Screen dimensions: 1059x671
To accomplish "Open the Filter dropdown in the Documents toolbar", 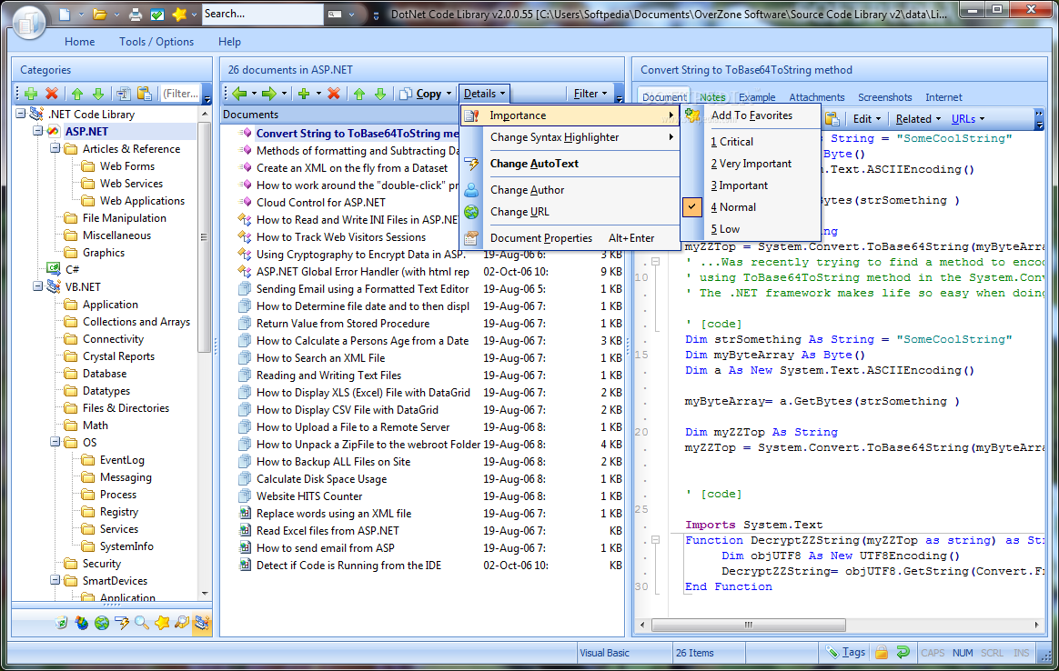I will tap(590, 94).
